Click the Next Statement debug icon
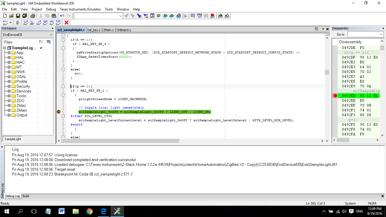Image resolution: width=386 pixels, height=217 pixels. tap(45, 23)
